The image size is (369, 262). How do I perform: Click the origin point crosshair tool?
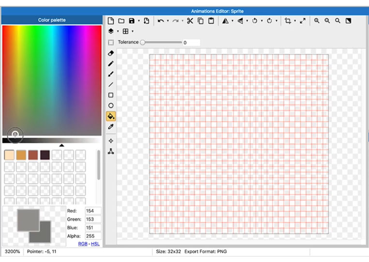click(111, 141)
